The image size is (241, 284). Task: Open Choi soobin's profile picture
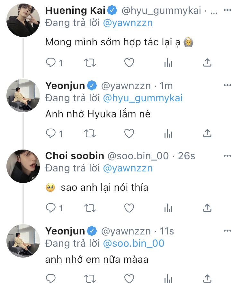click(23, 166)
